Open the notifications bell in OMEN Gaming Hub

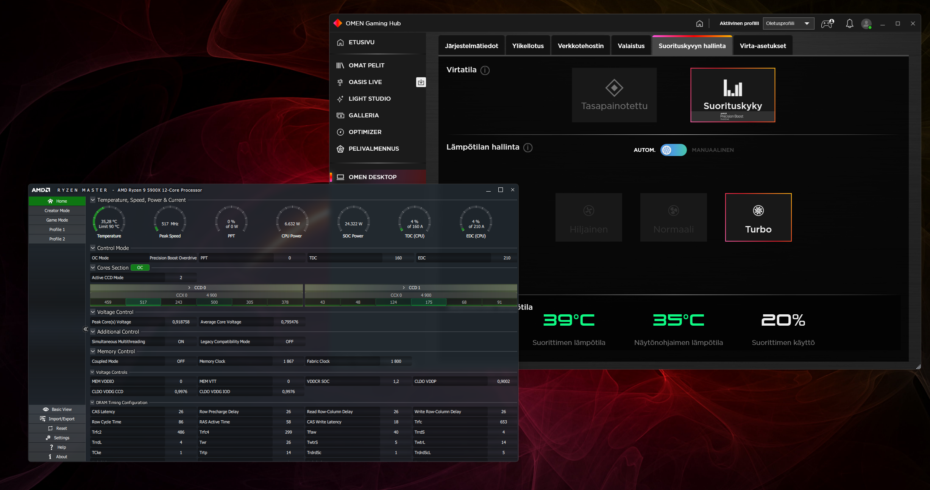849,23
